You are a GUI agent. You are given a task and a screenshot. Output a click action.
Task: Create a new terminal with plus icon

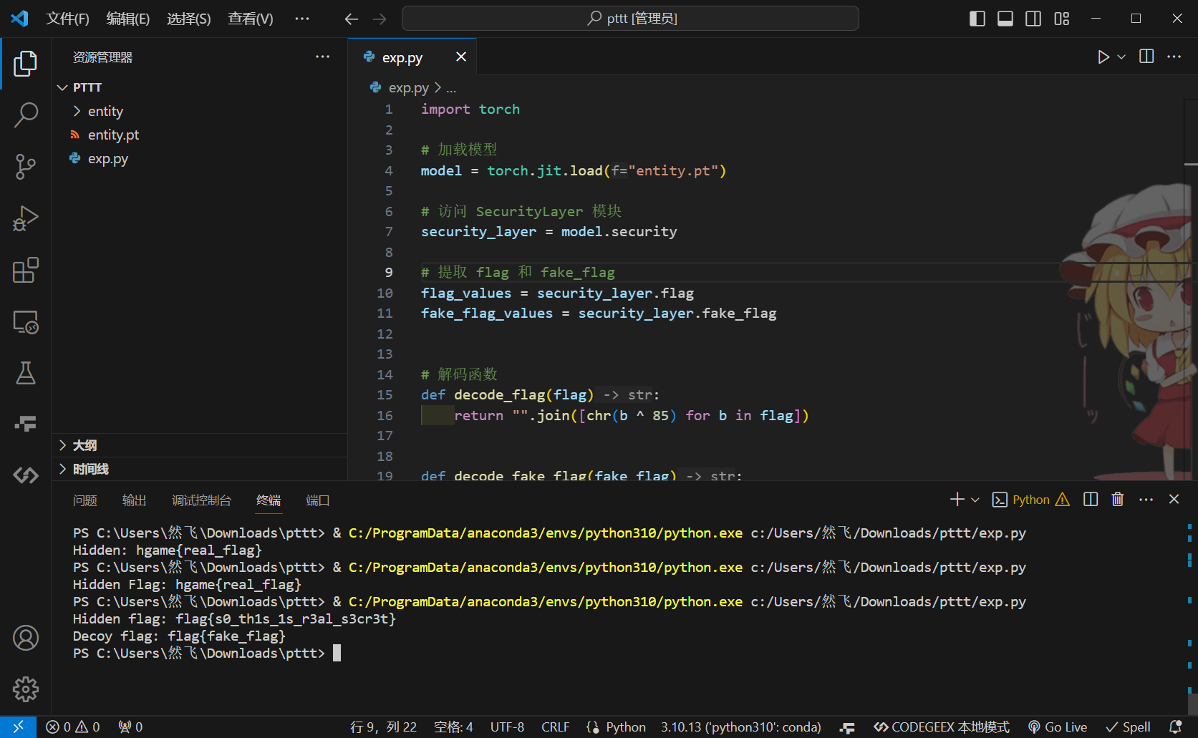[x=957, y=500]
